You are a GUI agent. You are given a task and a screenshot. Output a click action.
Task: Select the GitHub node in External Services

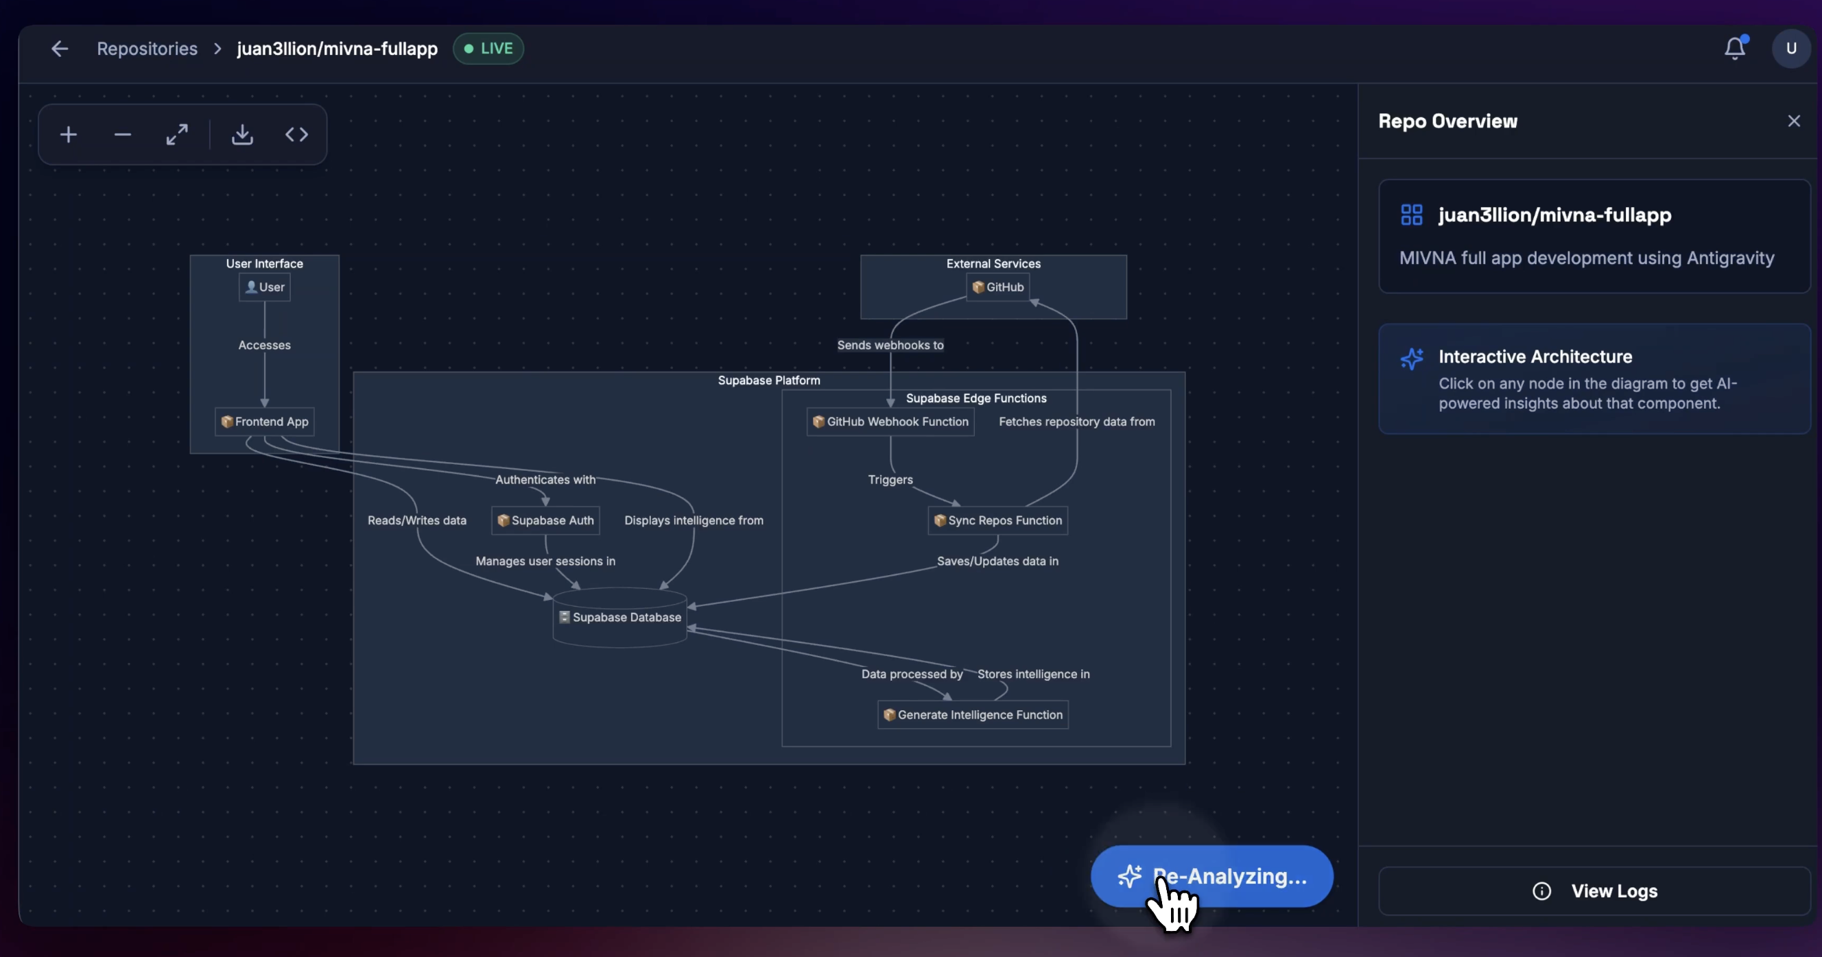[997, 287]
